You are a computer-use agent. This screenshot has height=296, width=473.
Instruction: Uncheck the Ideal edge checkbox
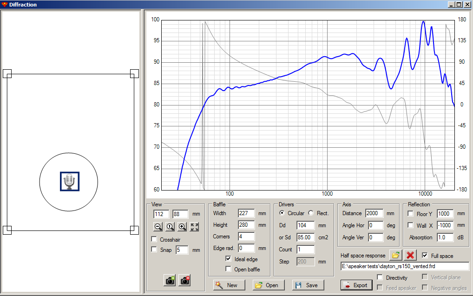point(228,258)
